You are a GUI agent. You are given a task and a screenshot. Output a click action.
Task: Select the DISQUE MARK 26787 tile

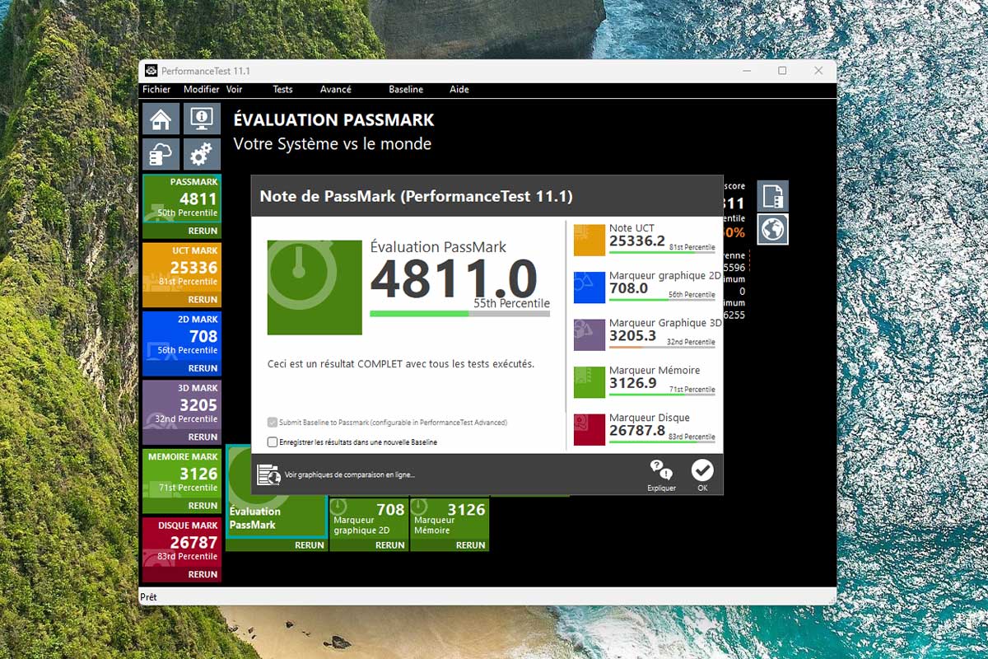click(x=182, y=544)
